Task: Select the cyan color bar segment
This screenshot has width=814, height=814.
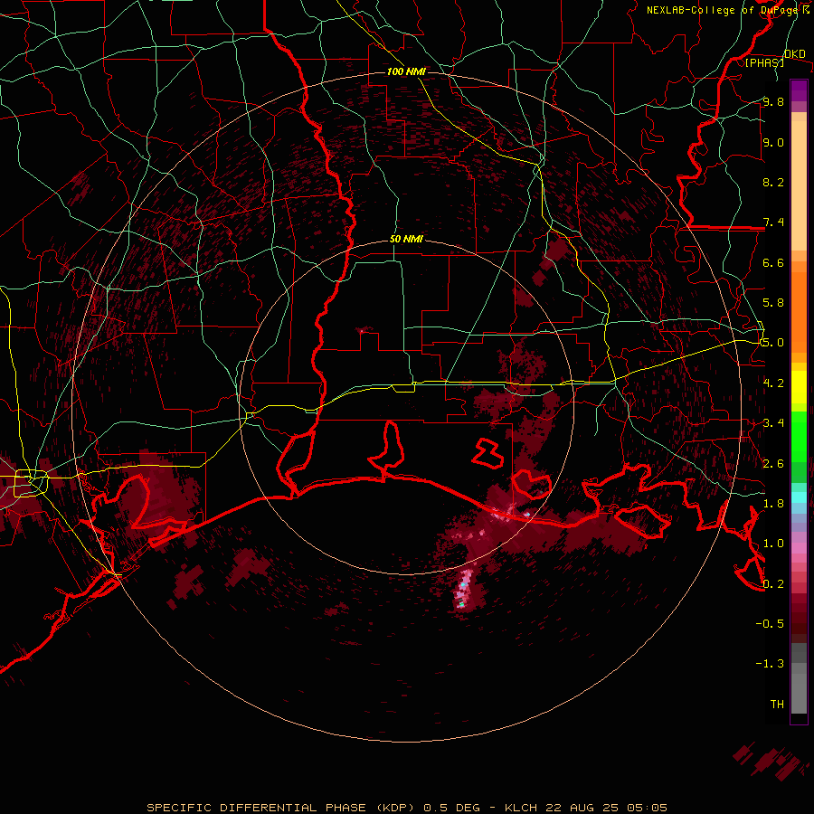Action: click(799, 497)
